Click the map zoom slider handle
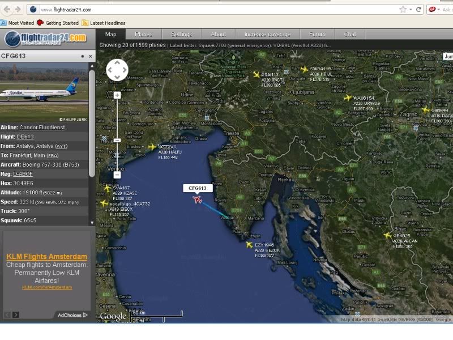The image size is (453, 340). click(117, 140)
